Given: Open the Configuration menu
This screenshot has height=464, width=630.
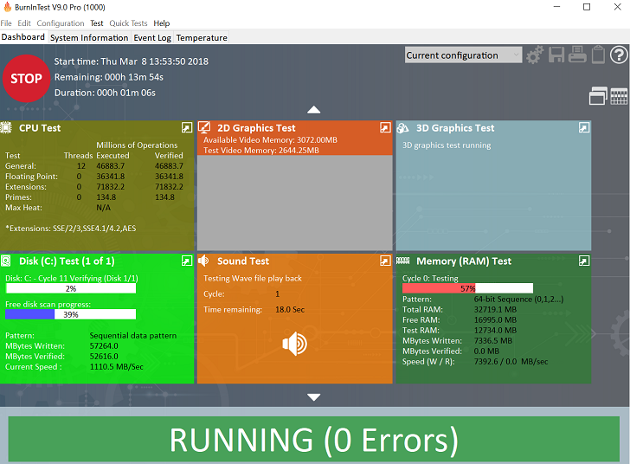Looking at the screenshot, I should (61, 23).
